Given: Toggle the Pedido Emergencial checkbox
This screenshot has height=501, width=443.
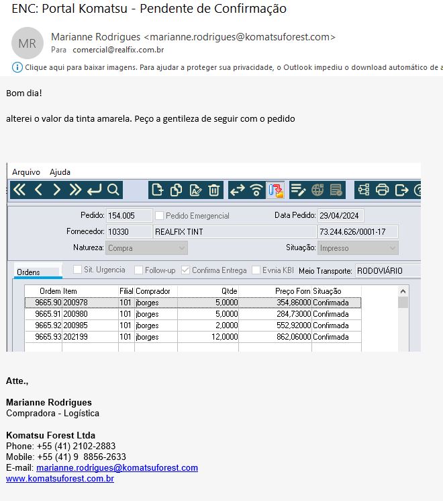Looking at the screenshot, I should tap(160, 216).
